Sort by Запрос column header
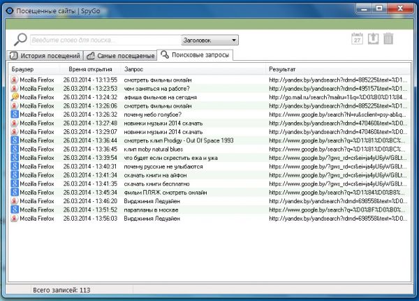 (133, 69)
